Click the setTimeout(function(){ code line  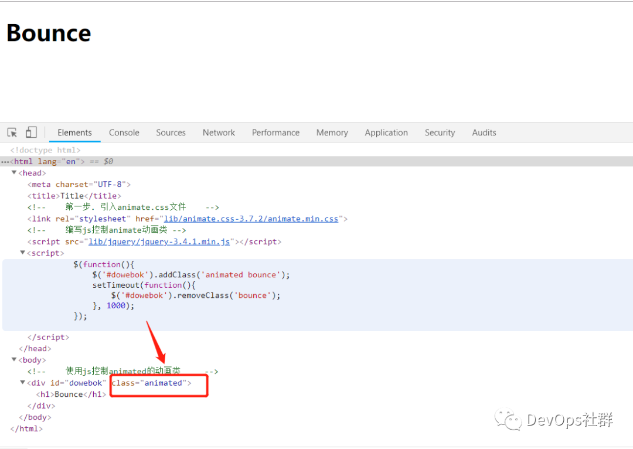[144, 285]
